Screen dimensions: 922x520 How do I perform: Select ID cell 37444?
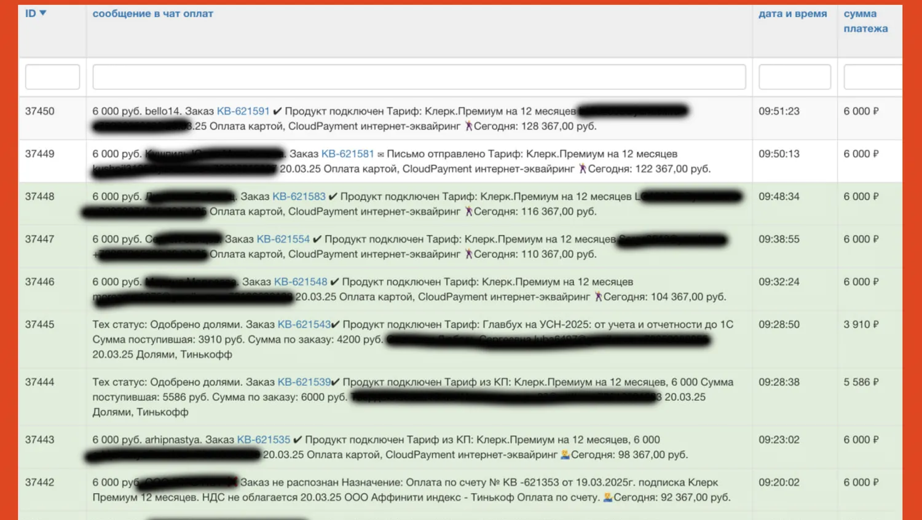point(40,382)
